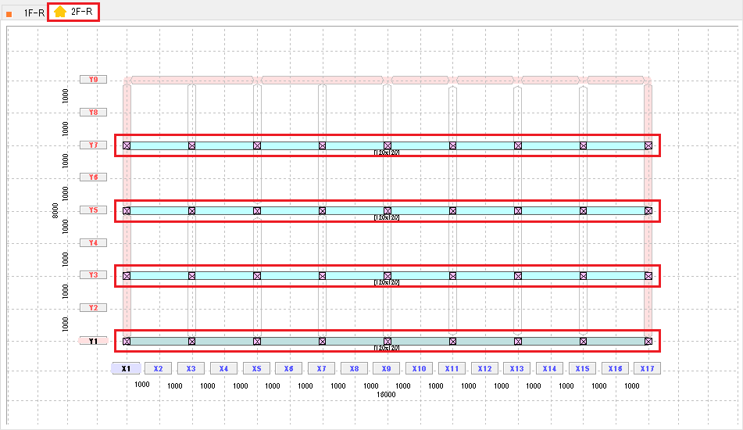743x430 pixels.
Task: Switch to the 1F-R floor tab
Action: 34,12
